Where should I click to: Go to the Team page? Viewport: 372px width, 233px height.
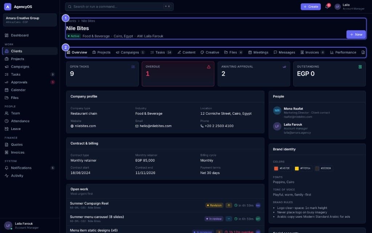point(30,114)
